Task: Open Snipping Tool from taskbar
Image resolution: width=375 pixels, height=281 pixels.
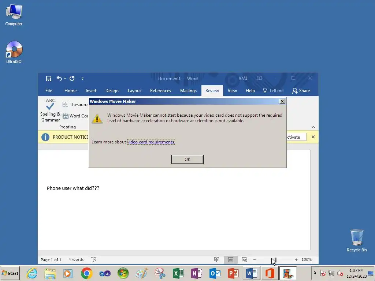Action: pos(160,273)
